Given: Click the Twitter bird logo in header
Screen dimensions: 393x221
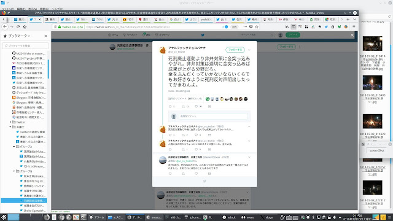Looking at the screenshot, I should pyautogui.click(x=203, y=35).
